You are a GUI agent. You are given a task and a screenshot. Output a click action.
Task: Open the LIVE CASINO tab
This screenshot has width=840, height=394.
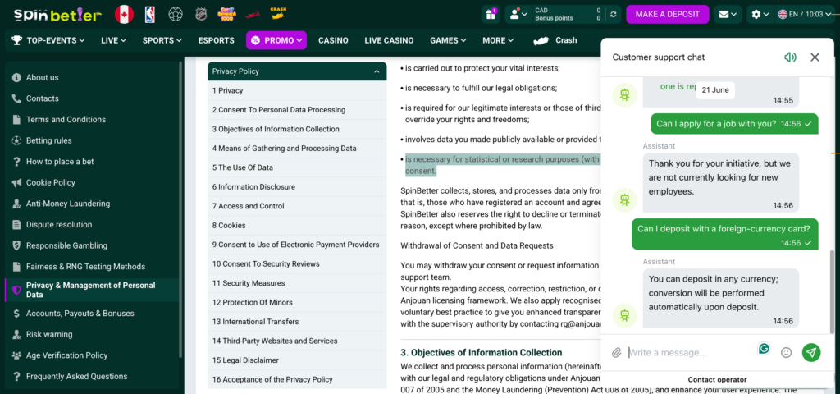click(389, 40)
